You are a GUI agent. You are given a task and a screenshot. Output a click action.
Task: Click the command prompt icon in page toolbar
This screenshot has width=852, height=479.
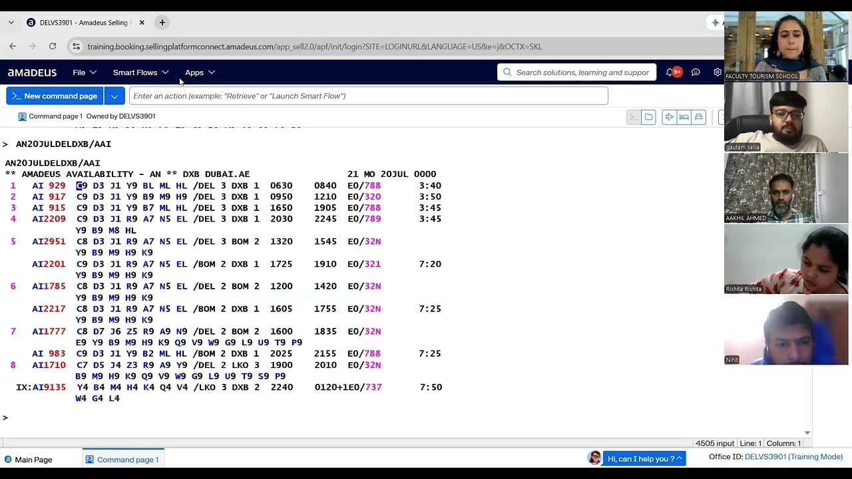[634, 117]
